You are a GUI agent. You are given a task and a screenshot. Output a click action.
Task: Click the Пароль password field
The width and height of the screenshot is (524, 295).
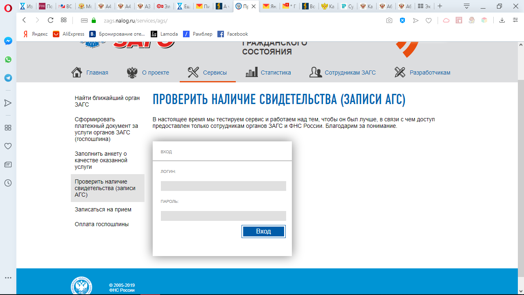click(223, 216)
